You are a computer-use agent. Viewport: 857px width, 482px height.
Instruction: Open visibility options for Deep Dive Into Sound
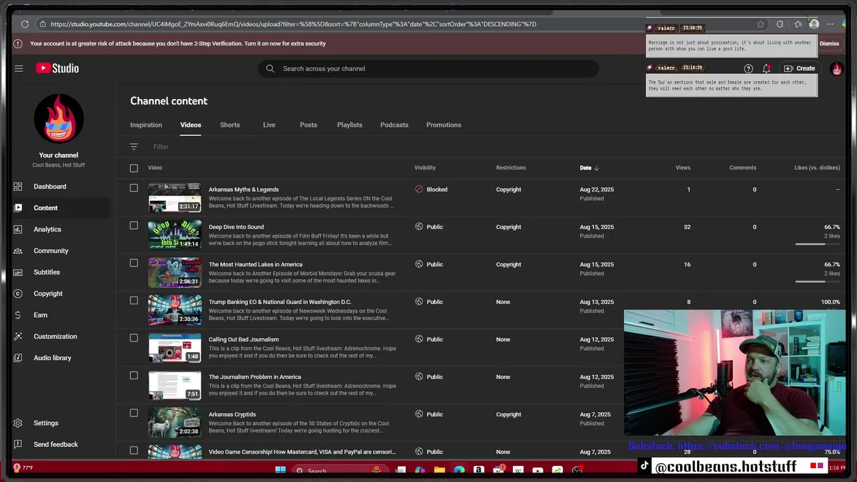[428, 227]
